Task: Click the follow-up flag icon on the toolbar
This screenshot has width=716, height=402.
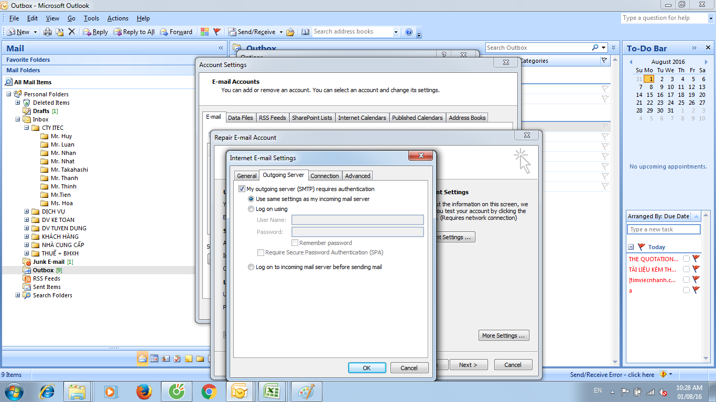Action: pyautogui.click(x=216, y=31)
